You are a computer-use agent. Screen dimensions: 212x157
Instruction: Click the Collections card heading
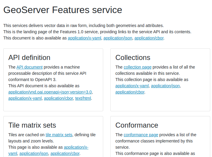point(133,58)
